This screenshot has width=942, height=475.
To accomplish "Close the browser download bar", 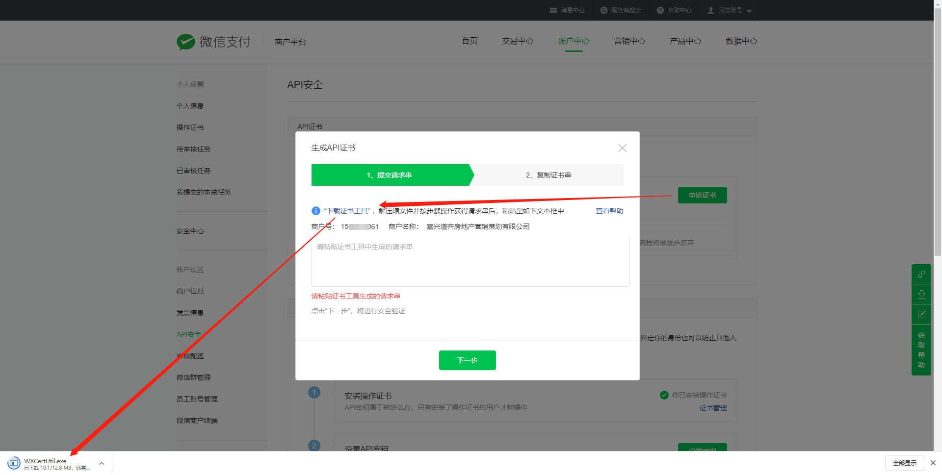I will point(933,463).
